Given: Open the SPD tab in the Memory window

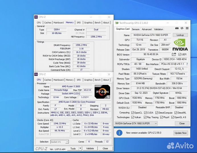Looking at the screenshot, I should coord(79,23).
